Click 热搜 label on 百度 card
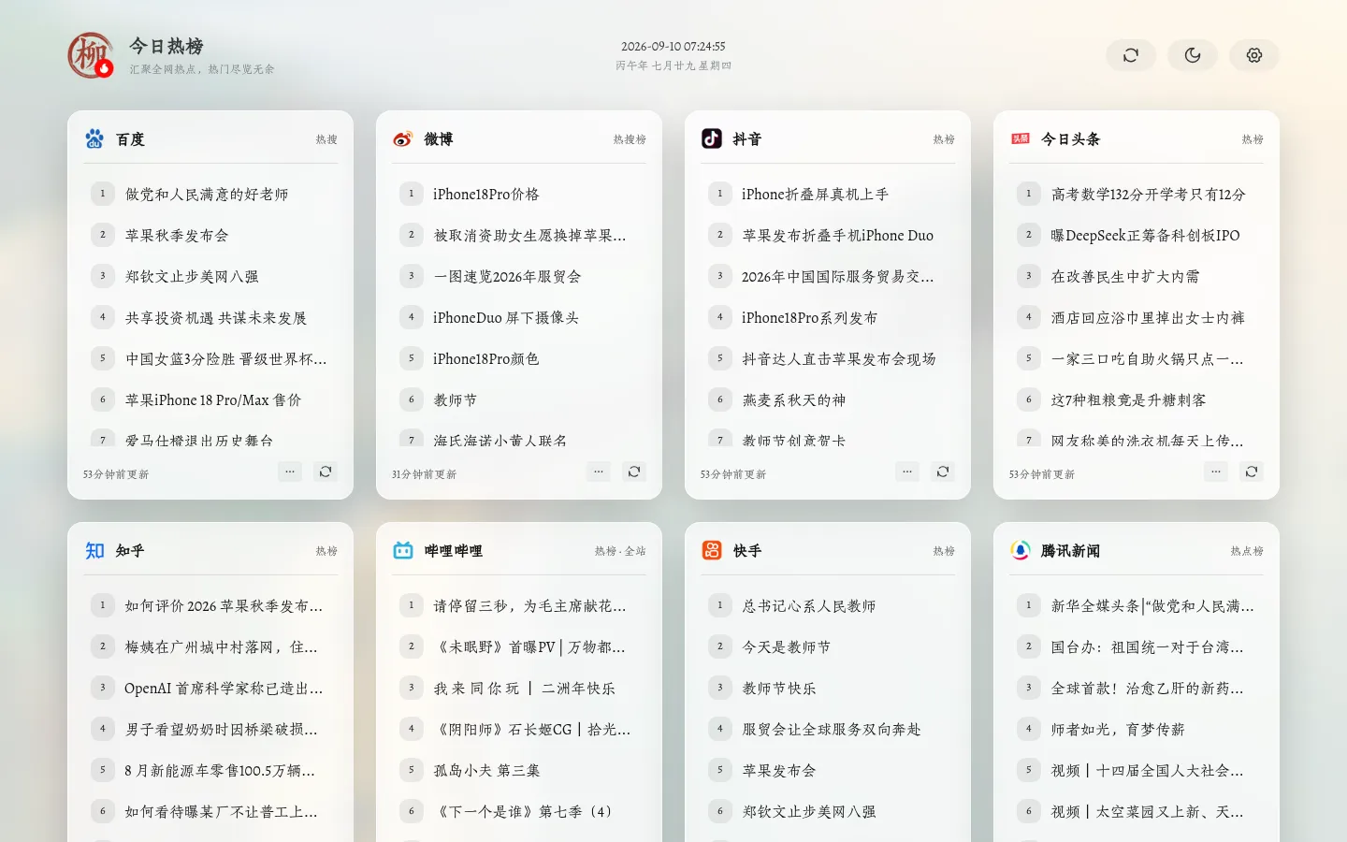The width and height of the screenshot is (1347, 842). pyautogui.click(x=326, y=139)
